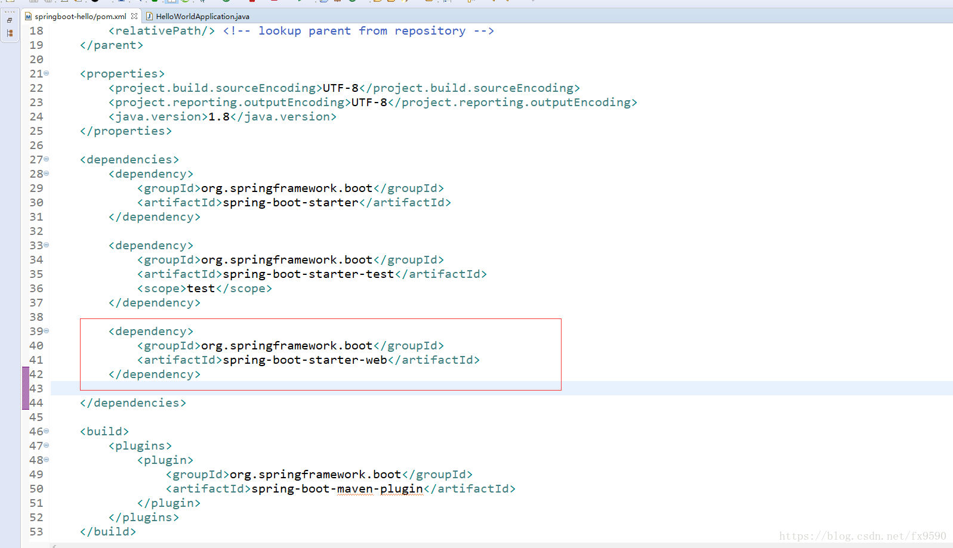Click the horizontal scrollbar left arrow
The image size is (953, 548).
(54, 546)
